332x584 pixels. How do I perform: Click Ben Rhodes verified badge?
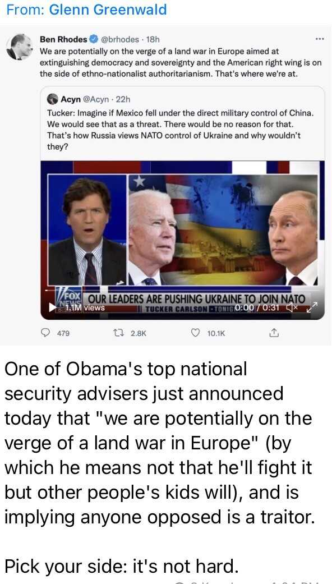pos(93,39)
